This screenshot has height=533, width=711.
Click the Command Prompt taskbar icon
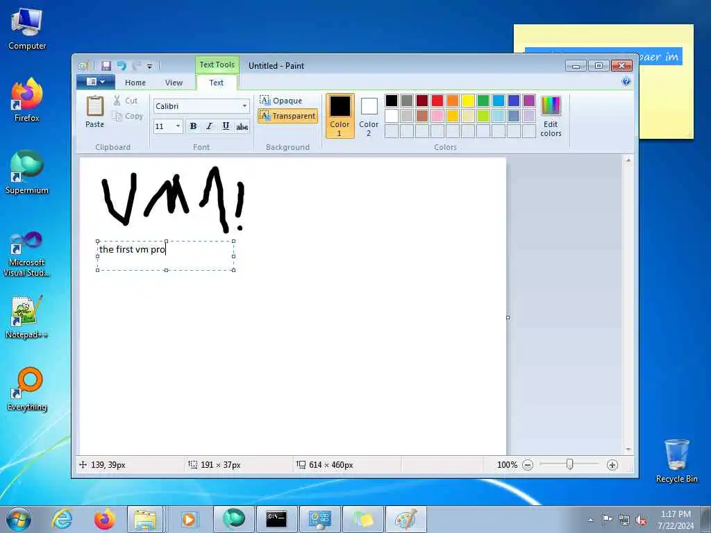[276, 519]
